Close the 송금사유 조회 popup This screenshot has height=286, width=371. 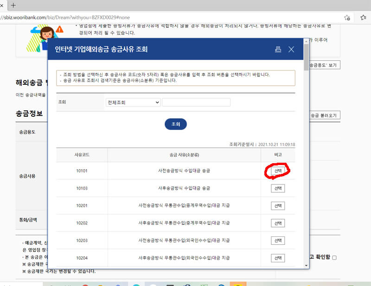(291, 49)
